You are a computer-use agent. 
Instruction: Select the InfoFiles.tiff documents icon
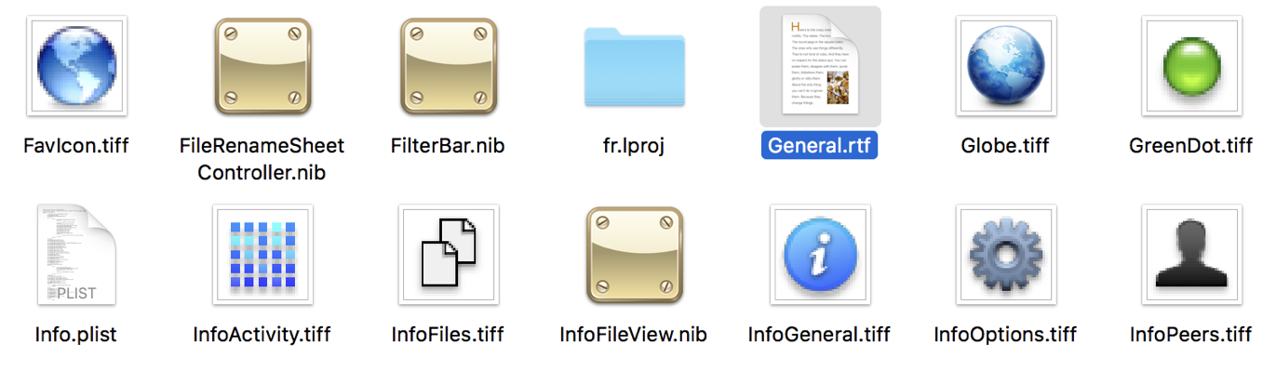[448, 255]
